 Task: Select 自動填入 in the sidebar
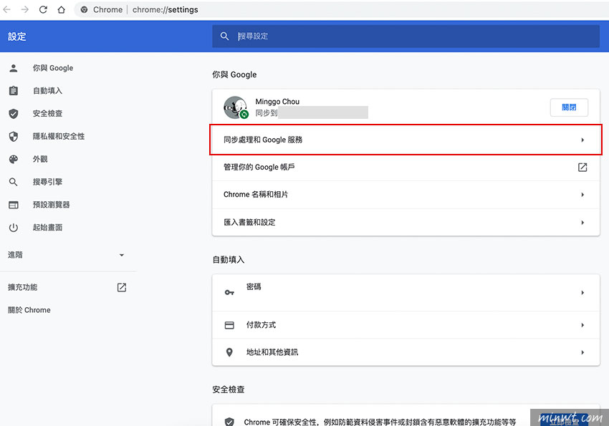click(47, 91)
